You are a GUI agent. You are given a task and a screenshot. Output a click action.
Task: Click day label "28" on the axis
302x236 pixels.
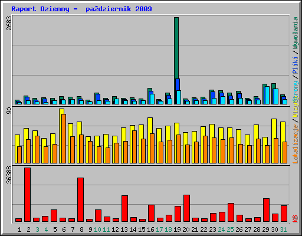coord(257,230)
